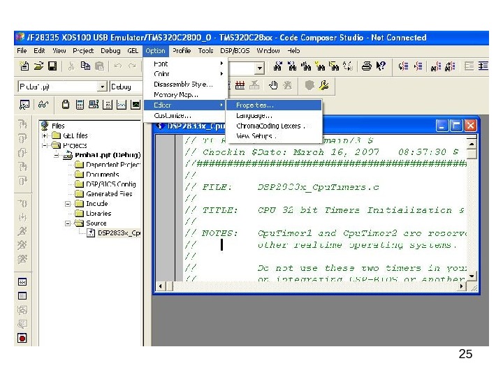The height and width of the screenshot is (377, 503).
Task: Click the image view icon in debug toolbar
Action: [136, 105]
